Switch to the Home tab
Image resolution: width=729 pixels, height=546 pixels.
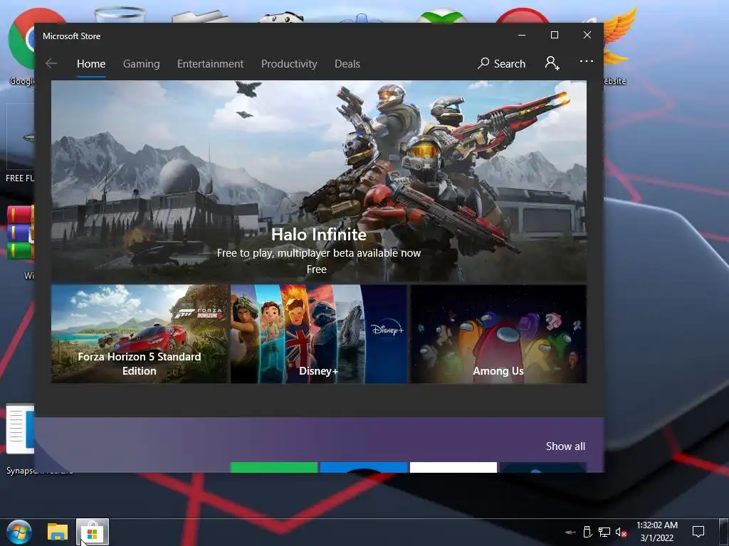91,63
